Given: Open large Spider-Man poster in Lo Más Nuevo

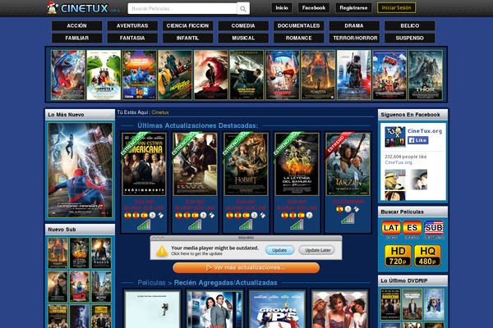Looking at the screenshot, I should coord(81,170).
